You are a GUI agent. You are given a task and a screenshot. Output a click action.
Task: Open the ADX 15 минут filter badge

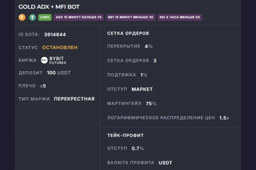tap(79, 17)
